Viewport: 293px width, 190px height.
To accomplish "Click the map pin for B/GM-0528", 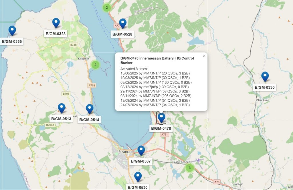I will [x=123, y=23].
